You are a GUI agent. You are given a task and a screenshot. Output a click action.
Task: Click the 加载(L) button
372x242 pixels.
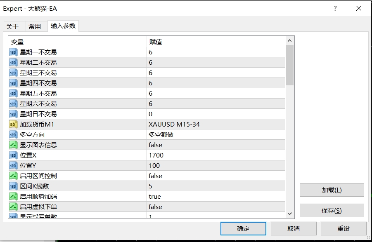(x=332, y=190)
